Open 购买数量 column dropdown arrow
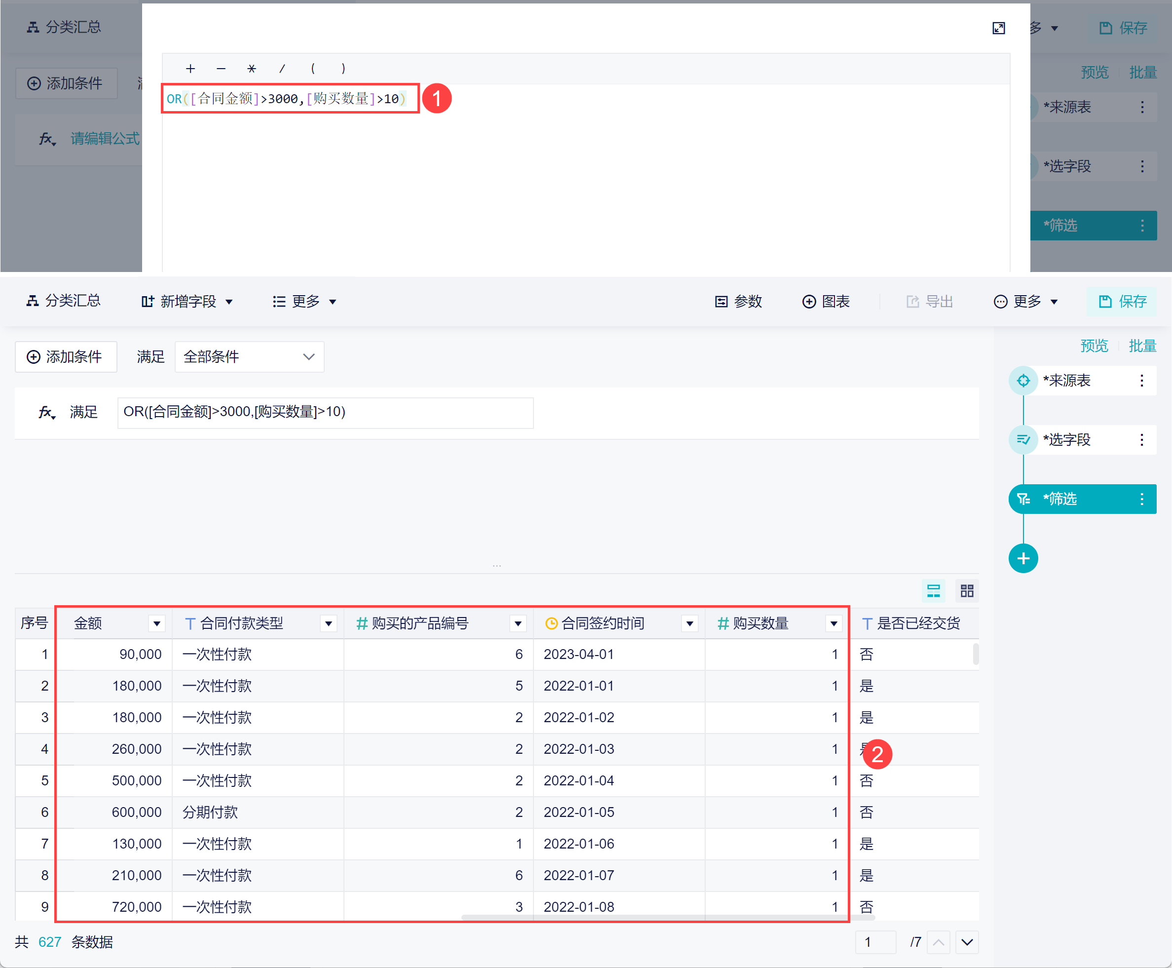1172x968 pixels. pyautogui.click(x=833, y=623)
